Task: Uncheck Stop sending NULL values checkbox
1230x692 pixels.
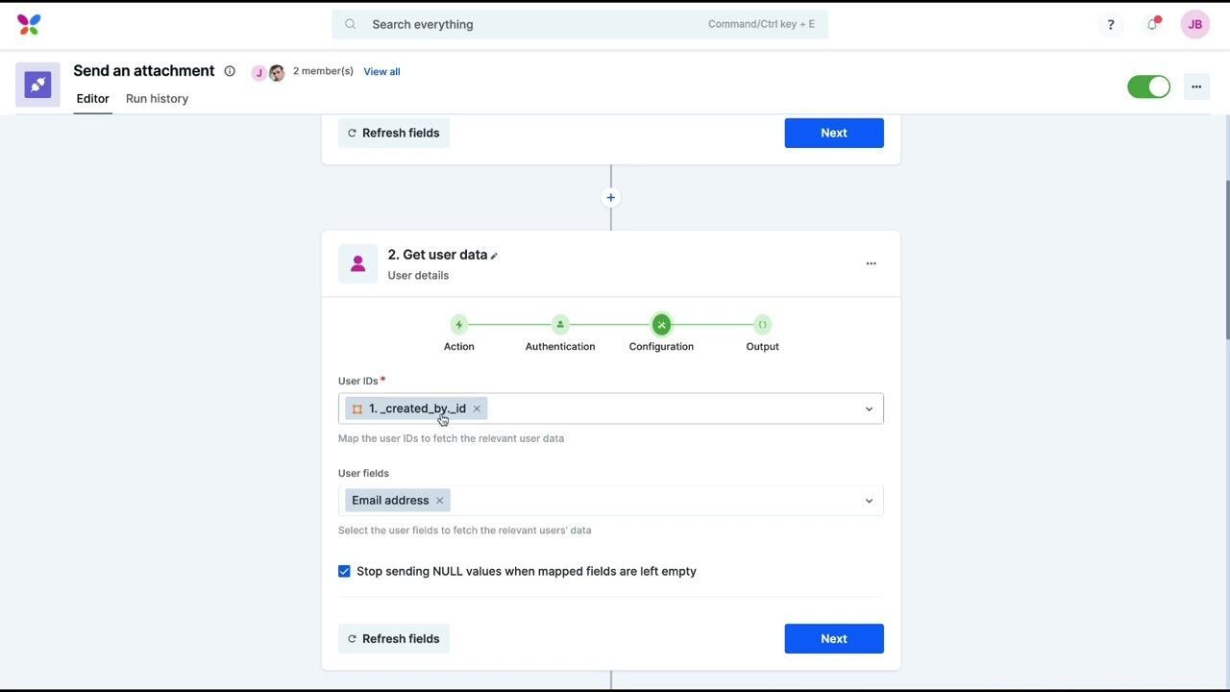Action: (344, 572)
